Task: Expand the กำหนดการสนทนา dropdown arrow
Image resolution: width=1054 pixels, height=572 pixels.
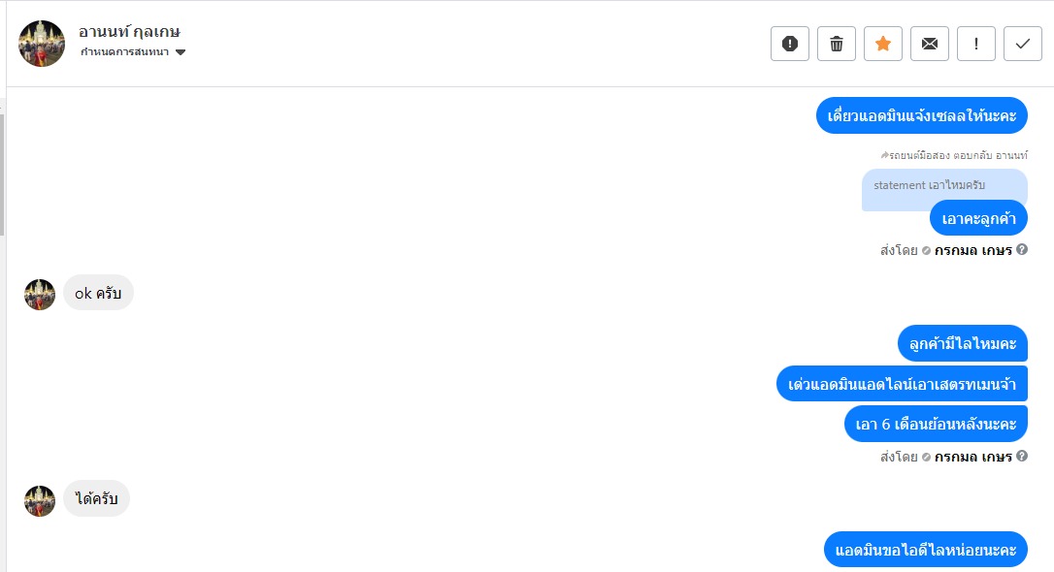Action: click(x=181, y=52)
